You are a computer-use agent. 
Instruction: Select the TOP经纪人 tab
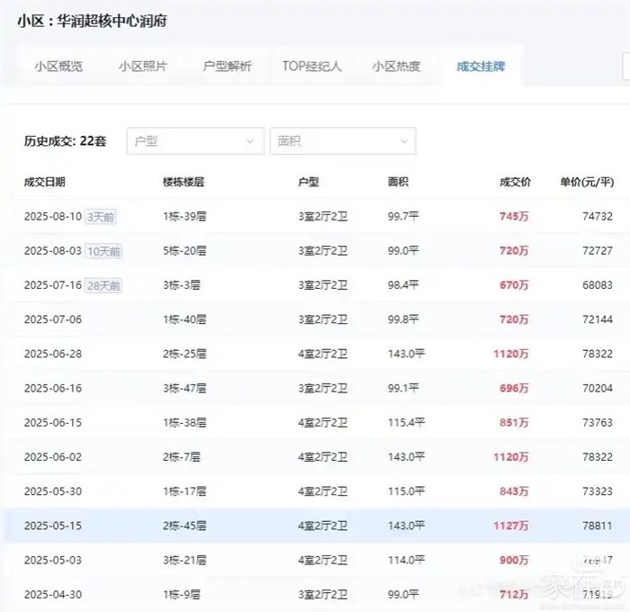pos(311,67)
